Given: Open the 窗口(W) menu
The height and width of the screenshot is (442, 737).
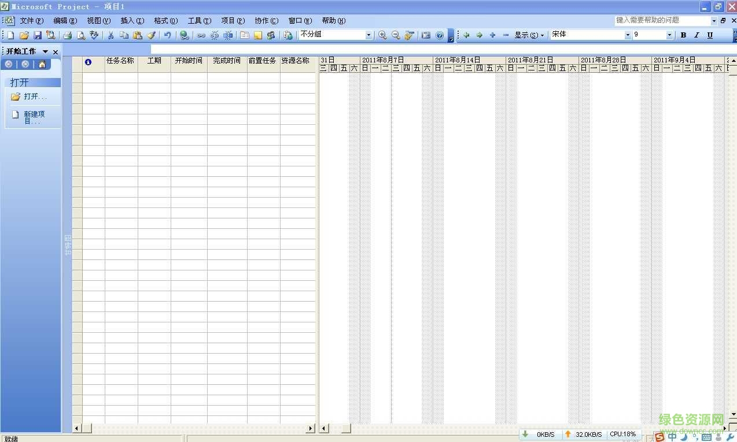Looking at the screenshot, I should pos(300,21).
